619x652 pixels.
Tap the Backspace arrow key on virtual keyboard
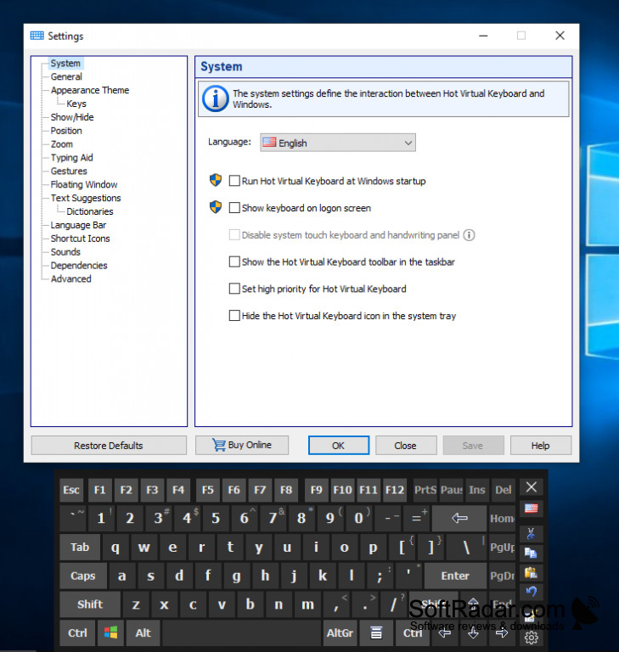click(459, 518)
